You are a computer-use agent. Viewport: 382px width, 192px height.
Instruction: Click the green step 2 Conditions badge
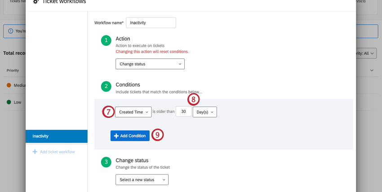(106, 86)
